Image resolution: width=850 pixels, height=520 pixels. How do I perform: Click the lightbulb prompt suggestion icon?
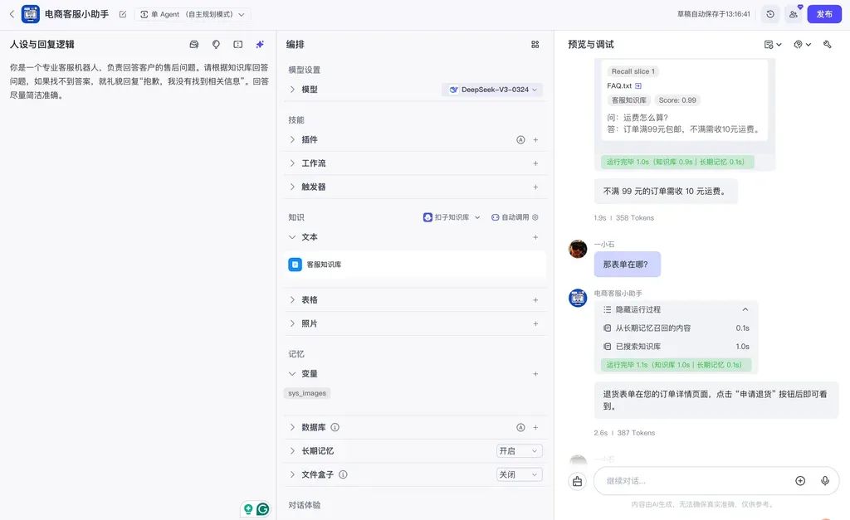pyautogui.click(x=216, y=44)
